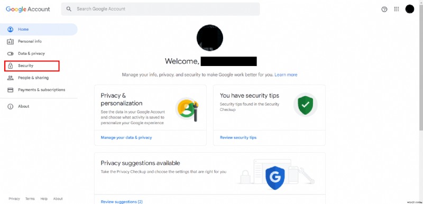This screenshot has width=423, height=204.
Task: Open Review suggestions (2) link
Action: point(122,201)
